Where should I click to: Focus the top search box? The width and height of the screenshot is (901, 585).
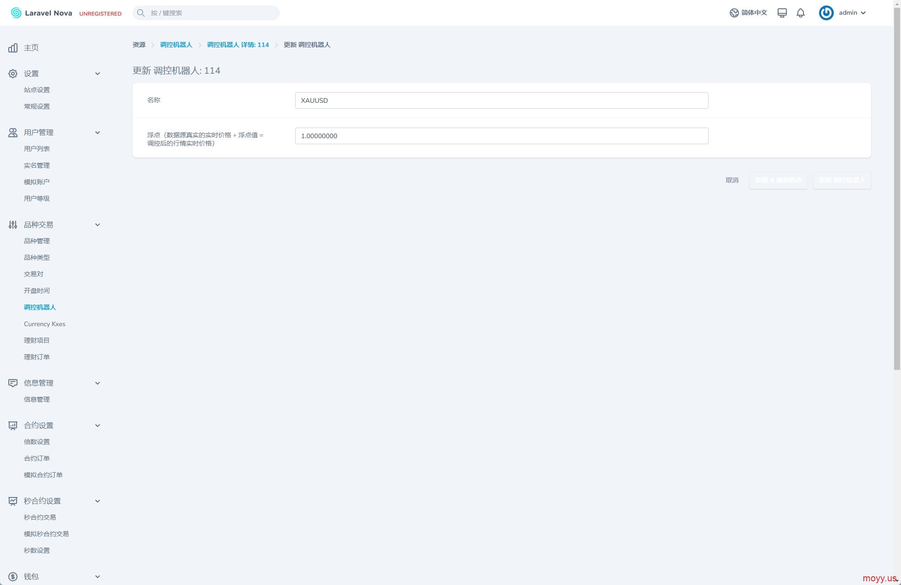coord(206,13)
